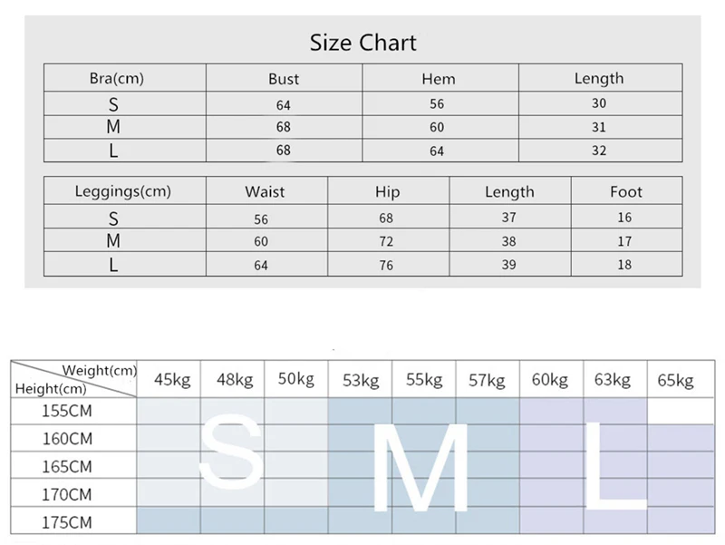This screenshot has height=545, width=725.
Task: Click the Hip column header
Action: point(387,191)
